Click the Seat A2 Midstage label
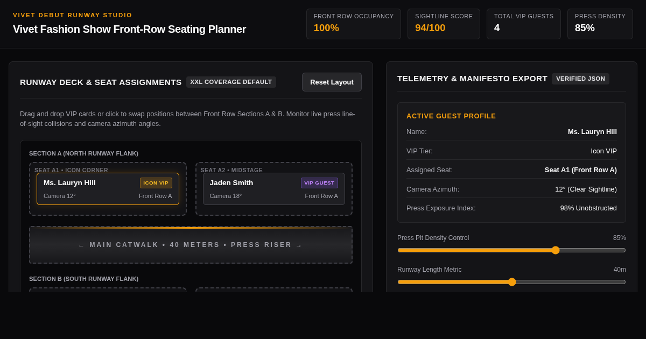Image resolution: width=646 pixels, height=339 pixels. (x=231, y=170)
